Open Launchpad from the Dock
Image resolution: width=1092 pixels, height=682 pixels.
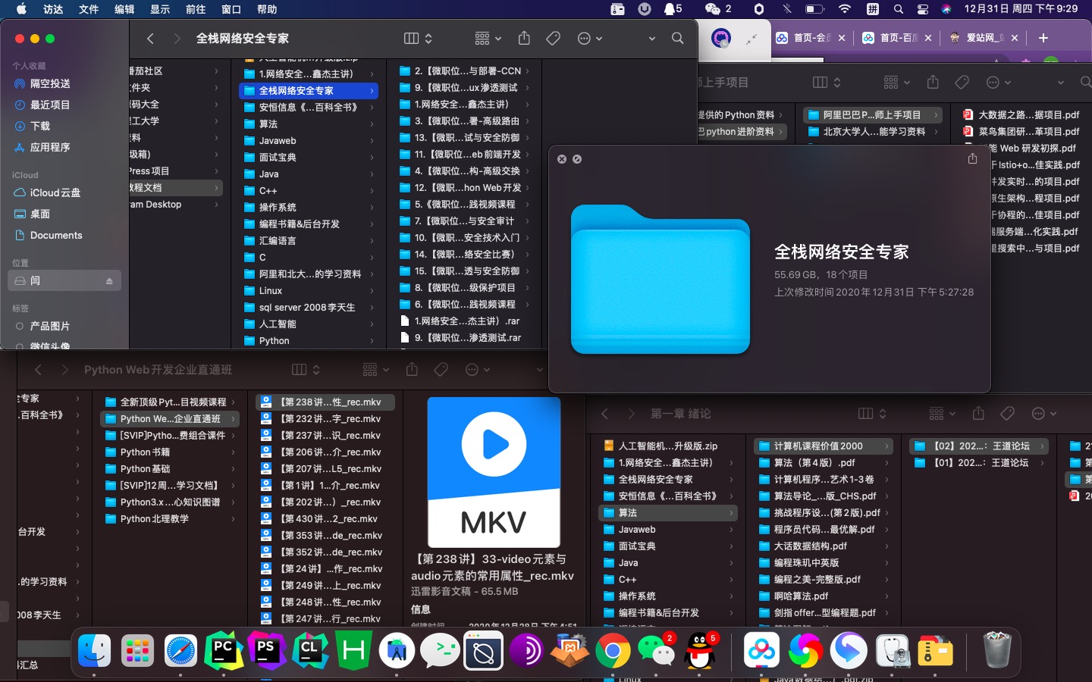[x=137, y=650]
